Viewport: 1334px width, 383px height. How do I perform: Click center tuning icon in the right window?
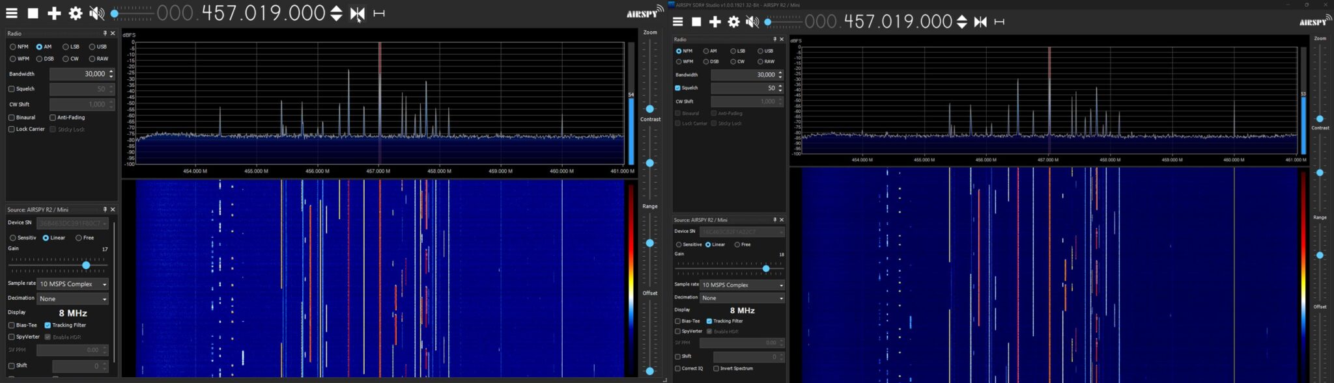(980, 22)
